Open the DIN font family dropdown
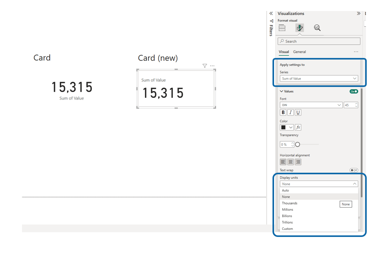Viewport: 384px width, 253px height. pos(311,105)
